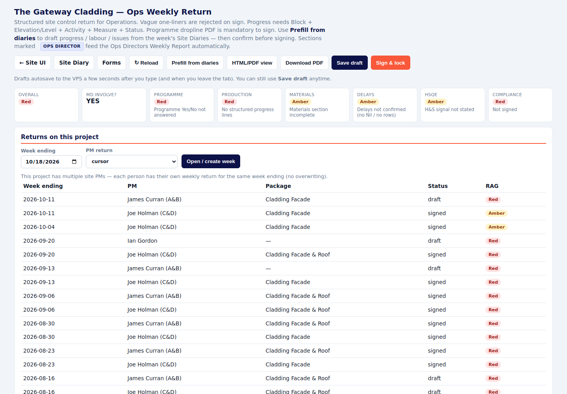Click the PM column header
Viewport: 567px width, 394px height.
coord(132,186)
